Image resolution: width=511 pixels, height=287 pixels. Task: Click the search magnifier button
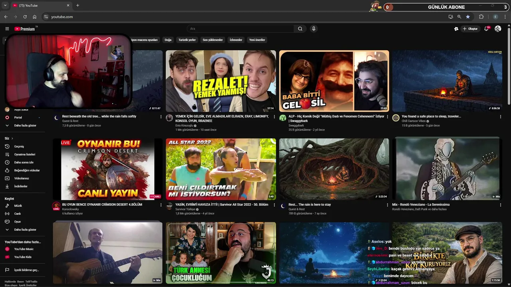(x=300, y=29)
